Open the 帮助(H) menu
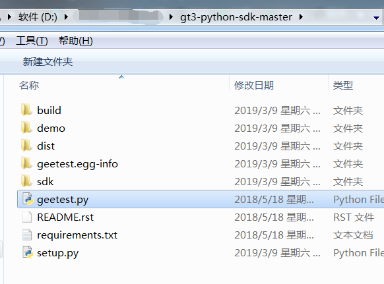The image size is (384, 284). pos(76,41)
